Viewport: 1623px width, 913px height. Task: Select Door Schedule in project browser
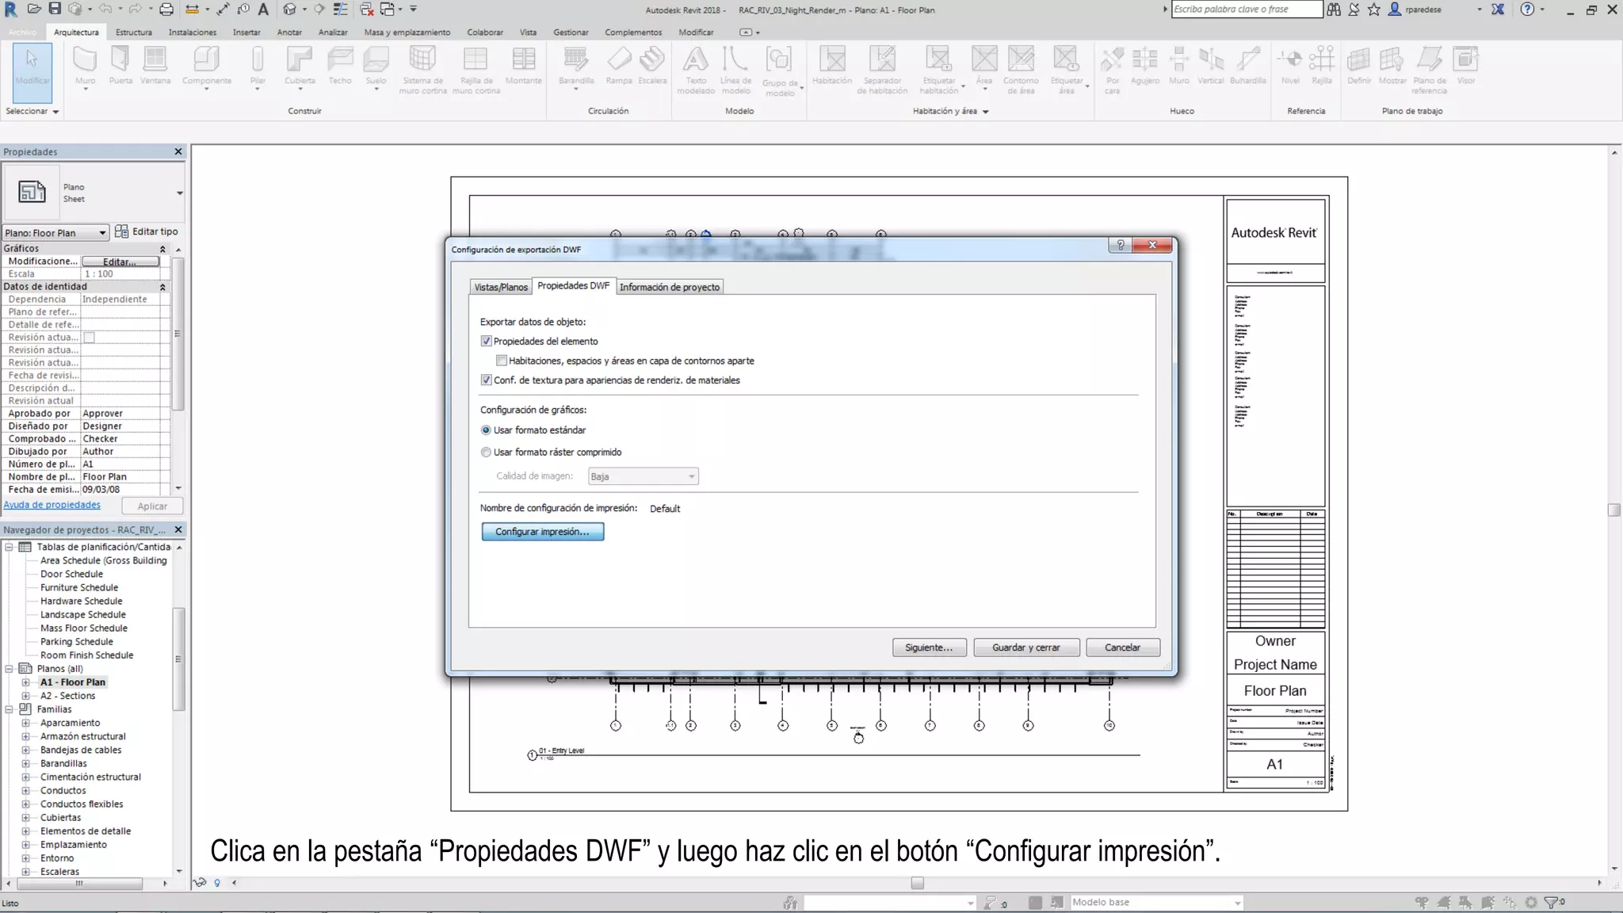click(x=71, y=574)
